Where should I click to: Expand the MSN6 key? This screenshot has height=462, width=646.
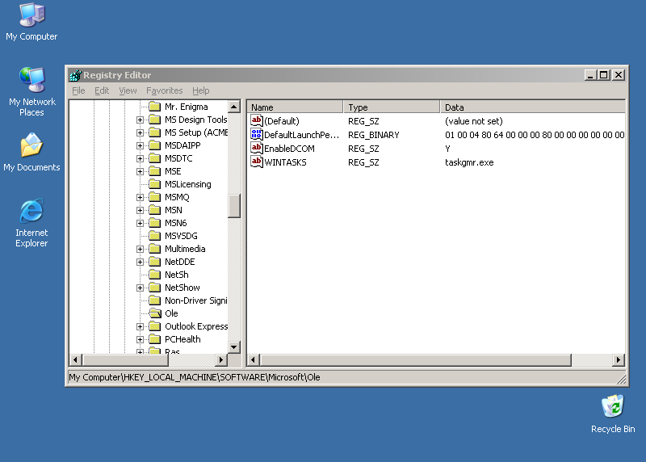[x=140, y=223]
